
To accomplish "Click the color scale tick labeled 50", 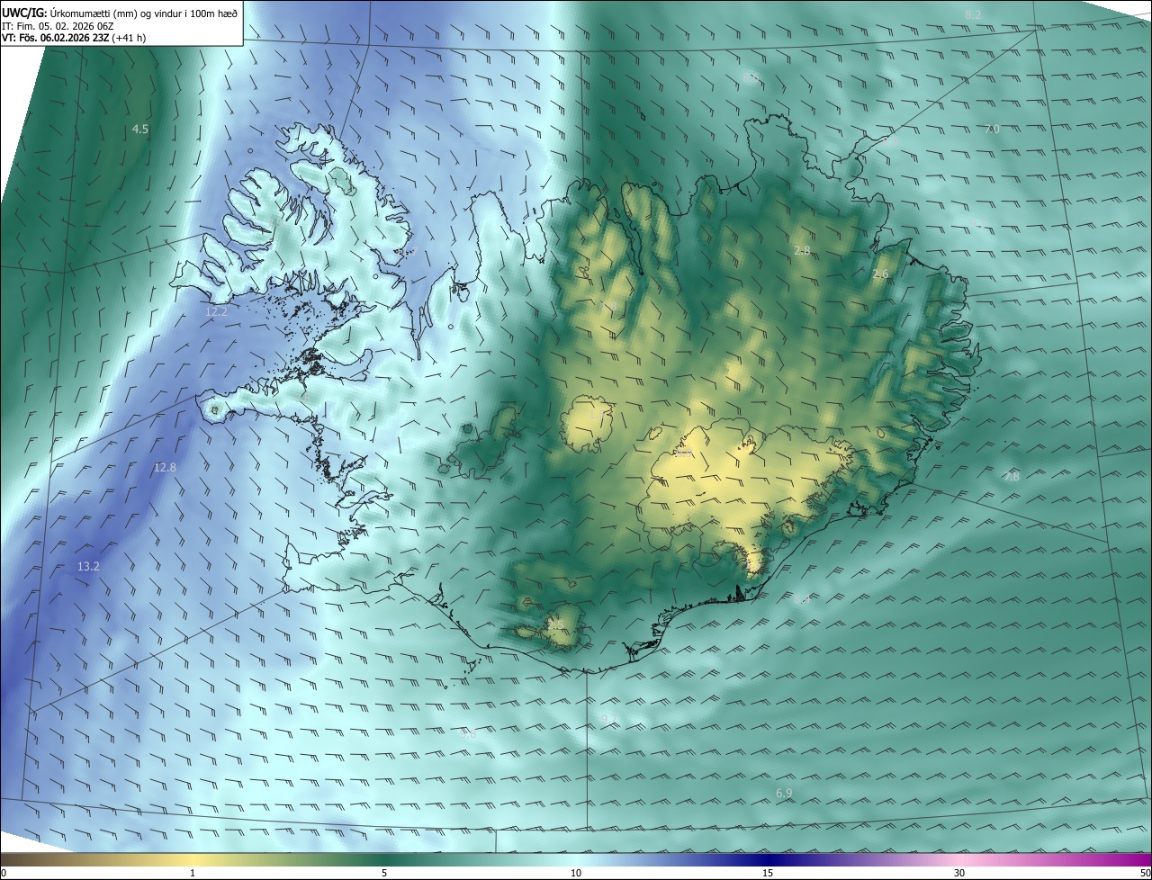I will 1145,873.
